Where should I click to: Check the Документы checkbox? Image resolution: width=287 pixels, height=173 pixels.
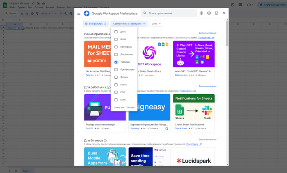(116, 55)
